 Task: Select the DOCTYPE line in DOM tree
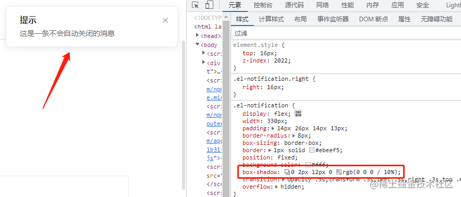(208, 18)
